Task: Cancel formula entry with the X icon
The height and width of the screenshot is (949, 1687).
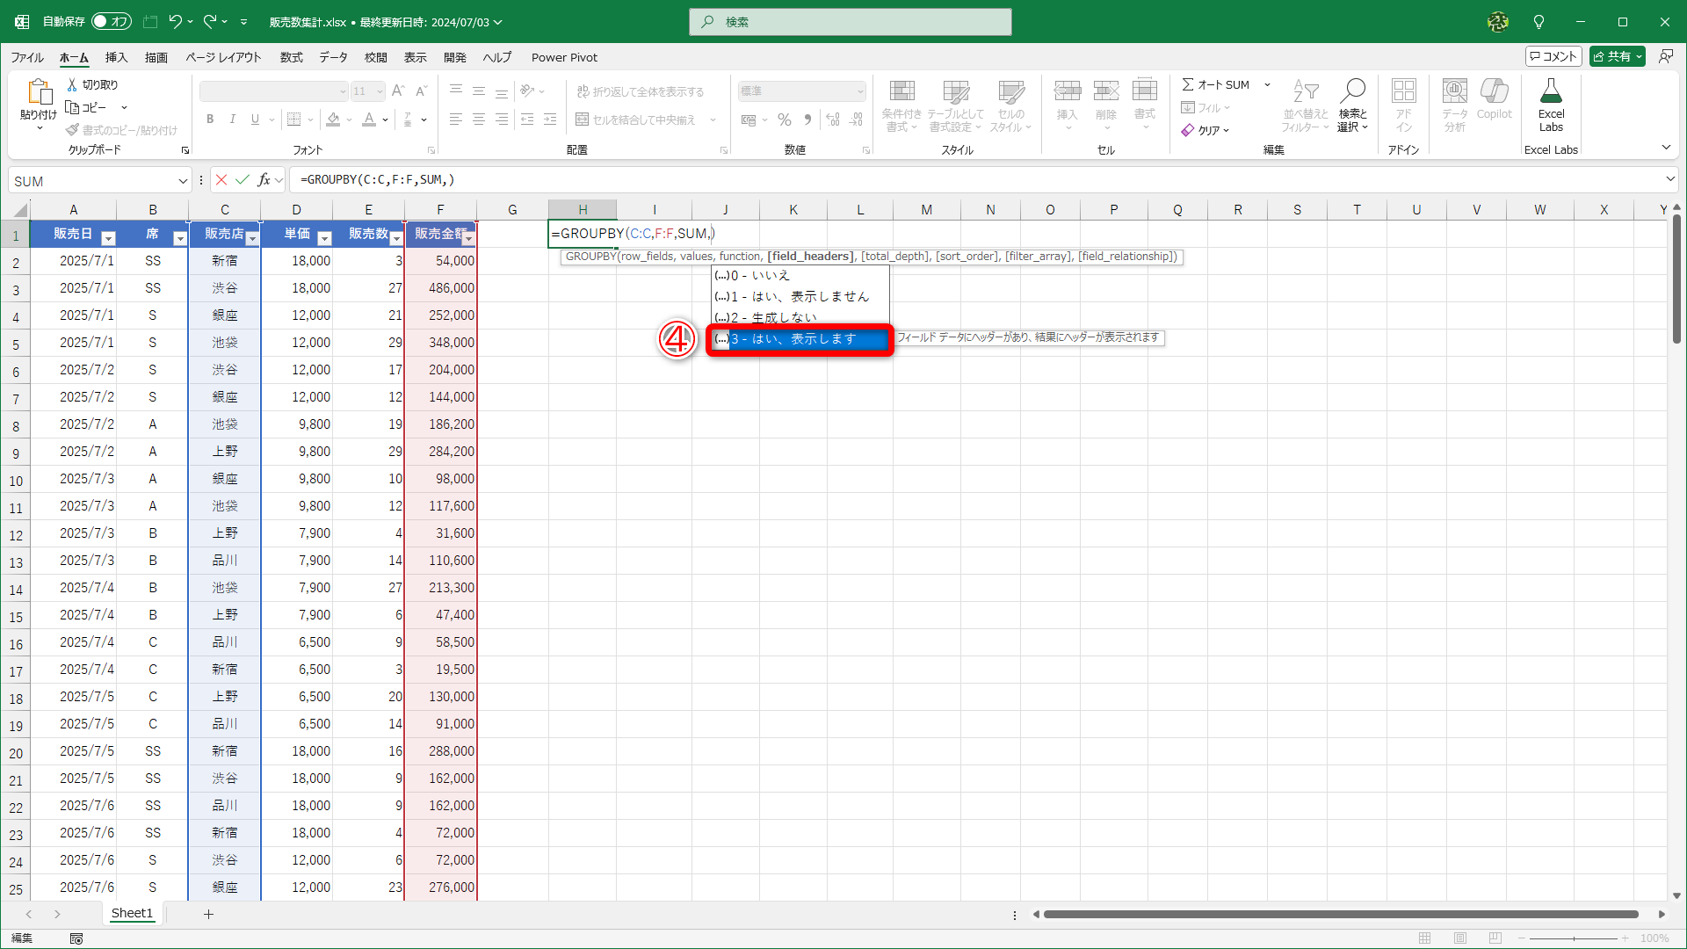Action: coord(221,179)
